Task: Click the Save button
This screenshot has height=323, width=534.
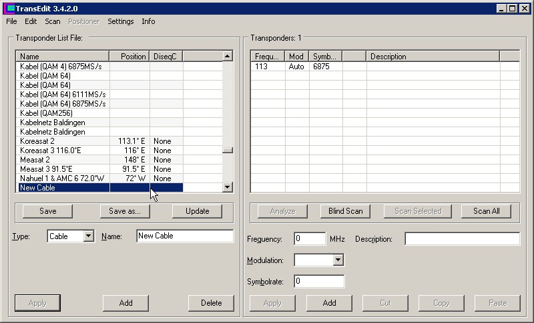Action: (48, 211)
